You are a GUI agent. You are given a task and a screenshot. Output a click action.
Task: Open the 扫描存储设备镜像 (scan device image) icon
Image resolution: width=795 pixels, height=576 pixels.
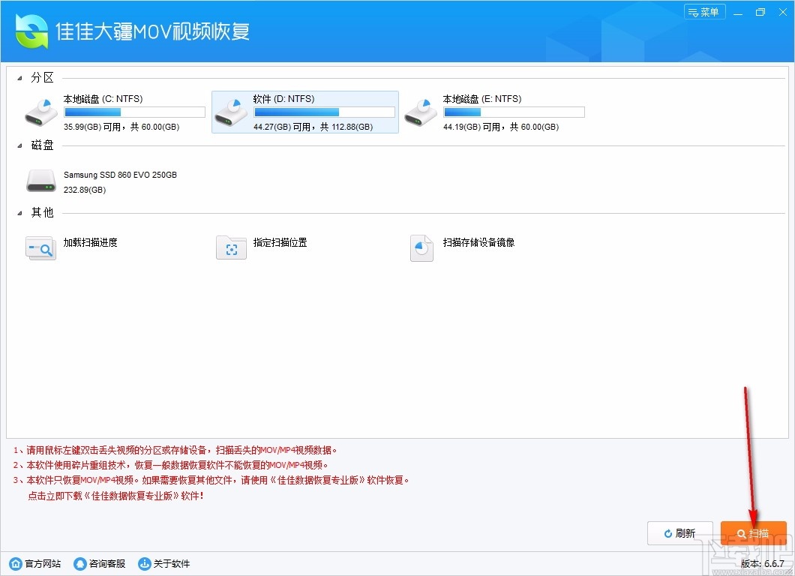pos(421,247)
